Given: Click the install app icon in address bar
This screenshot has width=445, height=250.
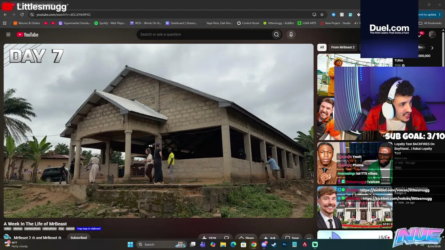Looking at the screenshot, I should (314, 15).
